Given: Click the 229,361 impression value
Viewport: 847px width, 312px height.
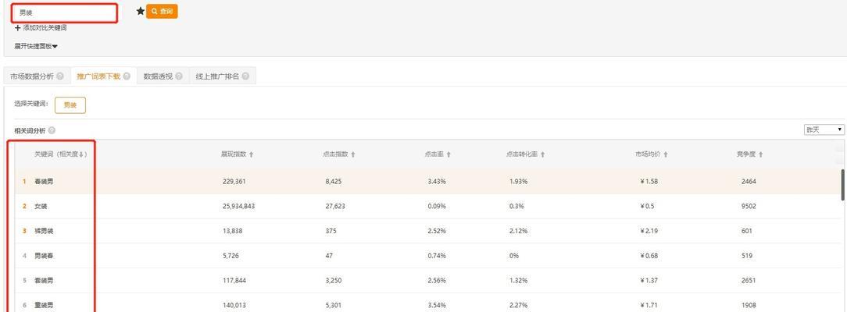Looking at the screenshot, I should tap(234, 182).
